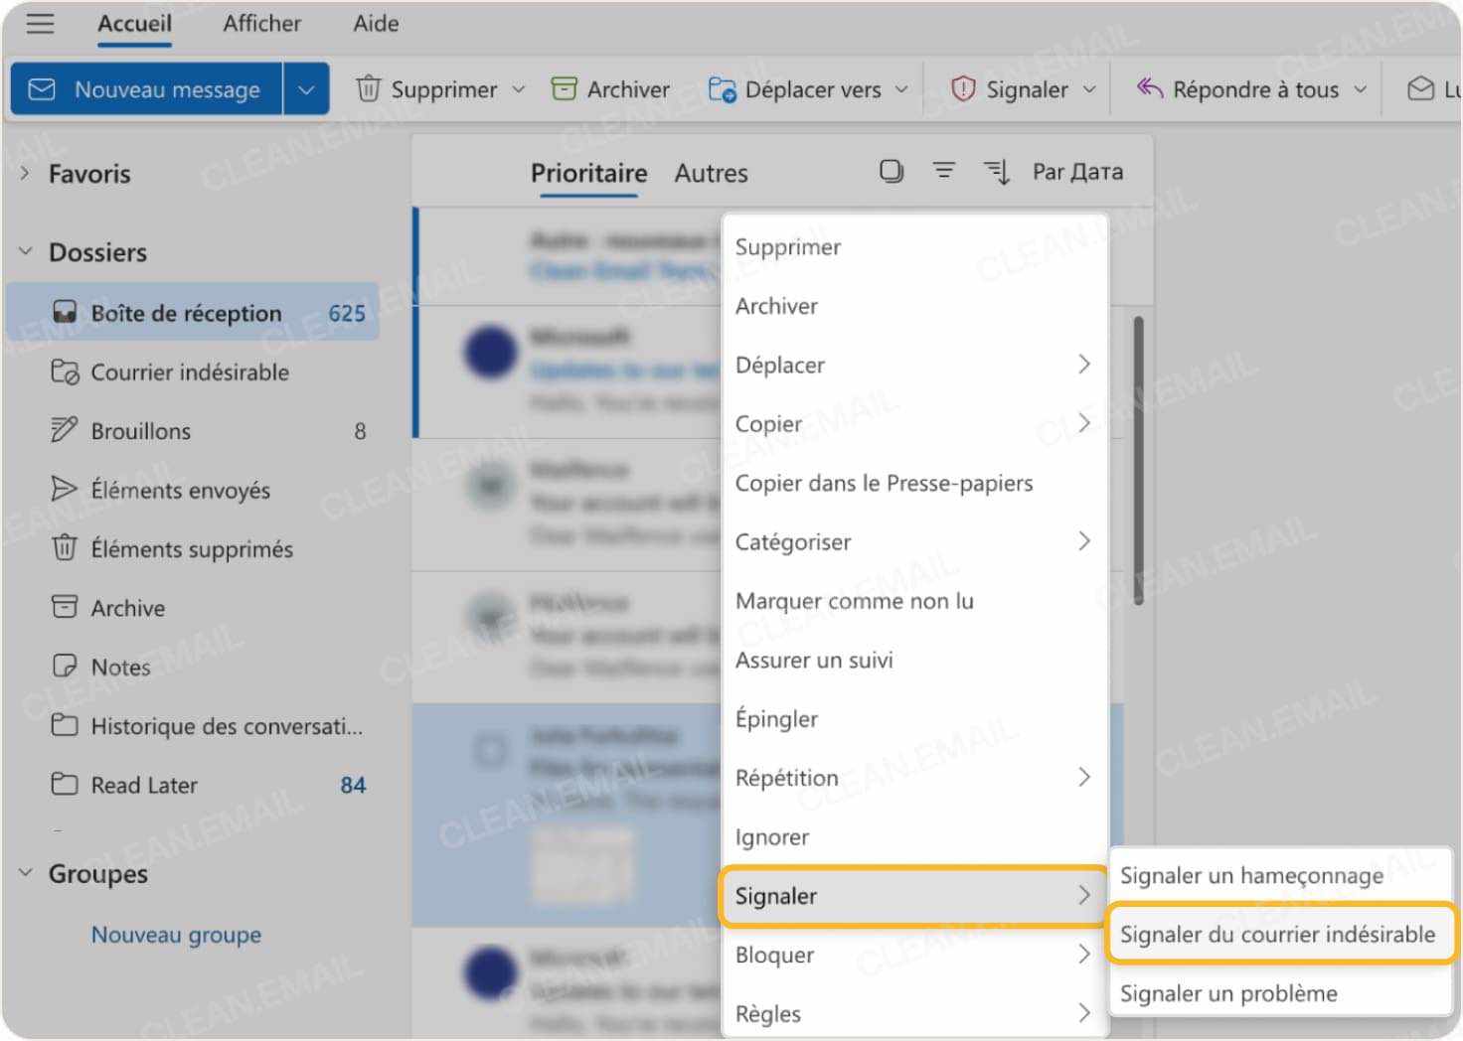
Task: Open the filter messages icon
Action: tap(943, 171)
